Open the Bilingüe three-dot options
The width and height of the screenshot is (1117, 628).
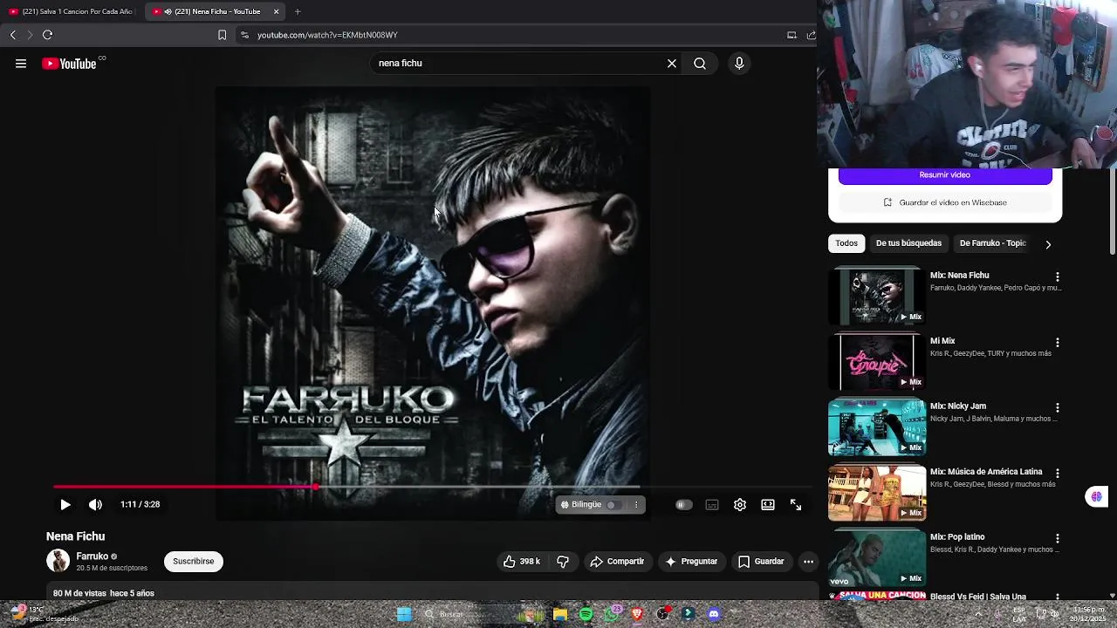636,504
